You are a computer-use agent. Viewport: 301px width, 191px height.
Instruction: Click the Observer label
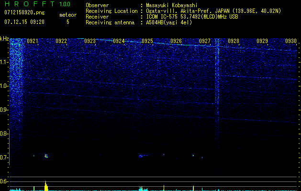click(x=97, y=5)
